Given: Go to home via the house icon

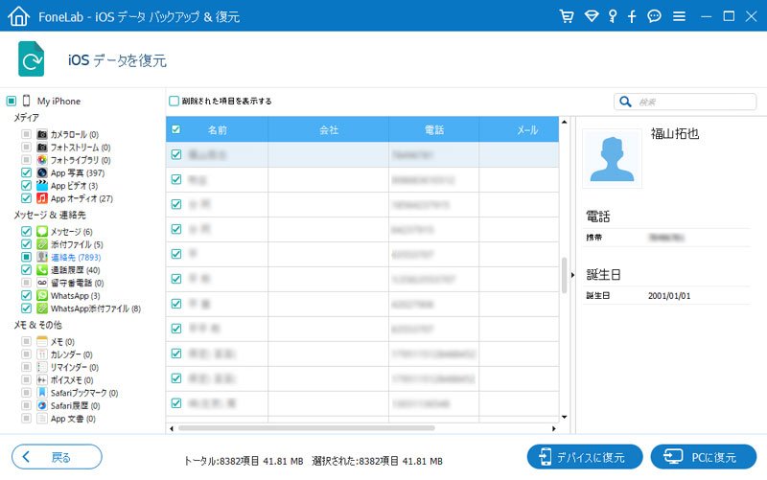Looking at the screenshot, I should click(x=18, y=16).
